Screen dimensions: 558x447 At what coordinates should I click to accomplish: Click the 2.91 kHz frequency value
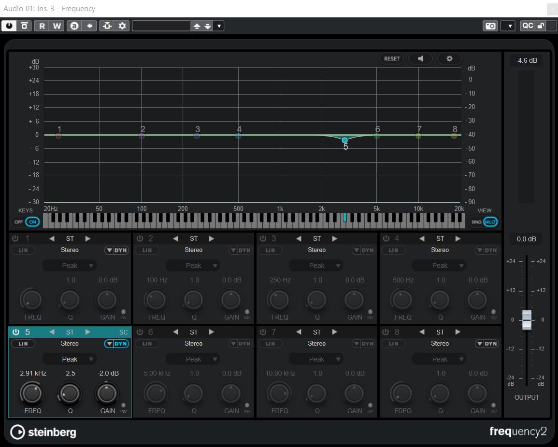click(x=33, y=373)
